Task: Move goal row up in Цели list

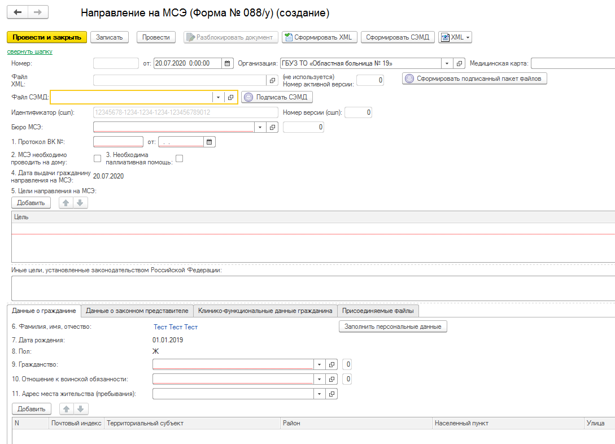Action: (x=67, y=202)
